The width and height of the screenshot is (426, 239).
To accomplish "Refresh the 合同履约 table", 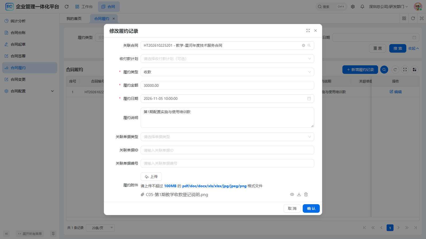I will click(x=395, y=70).
